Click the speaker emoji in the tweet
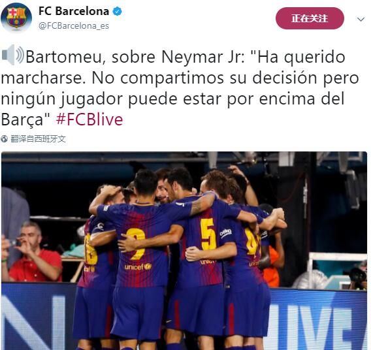Screen dimensions: 371x350 click(x=12, y=55)
